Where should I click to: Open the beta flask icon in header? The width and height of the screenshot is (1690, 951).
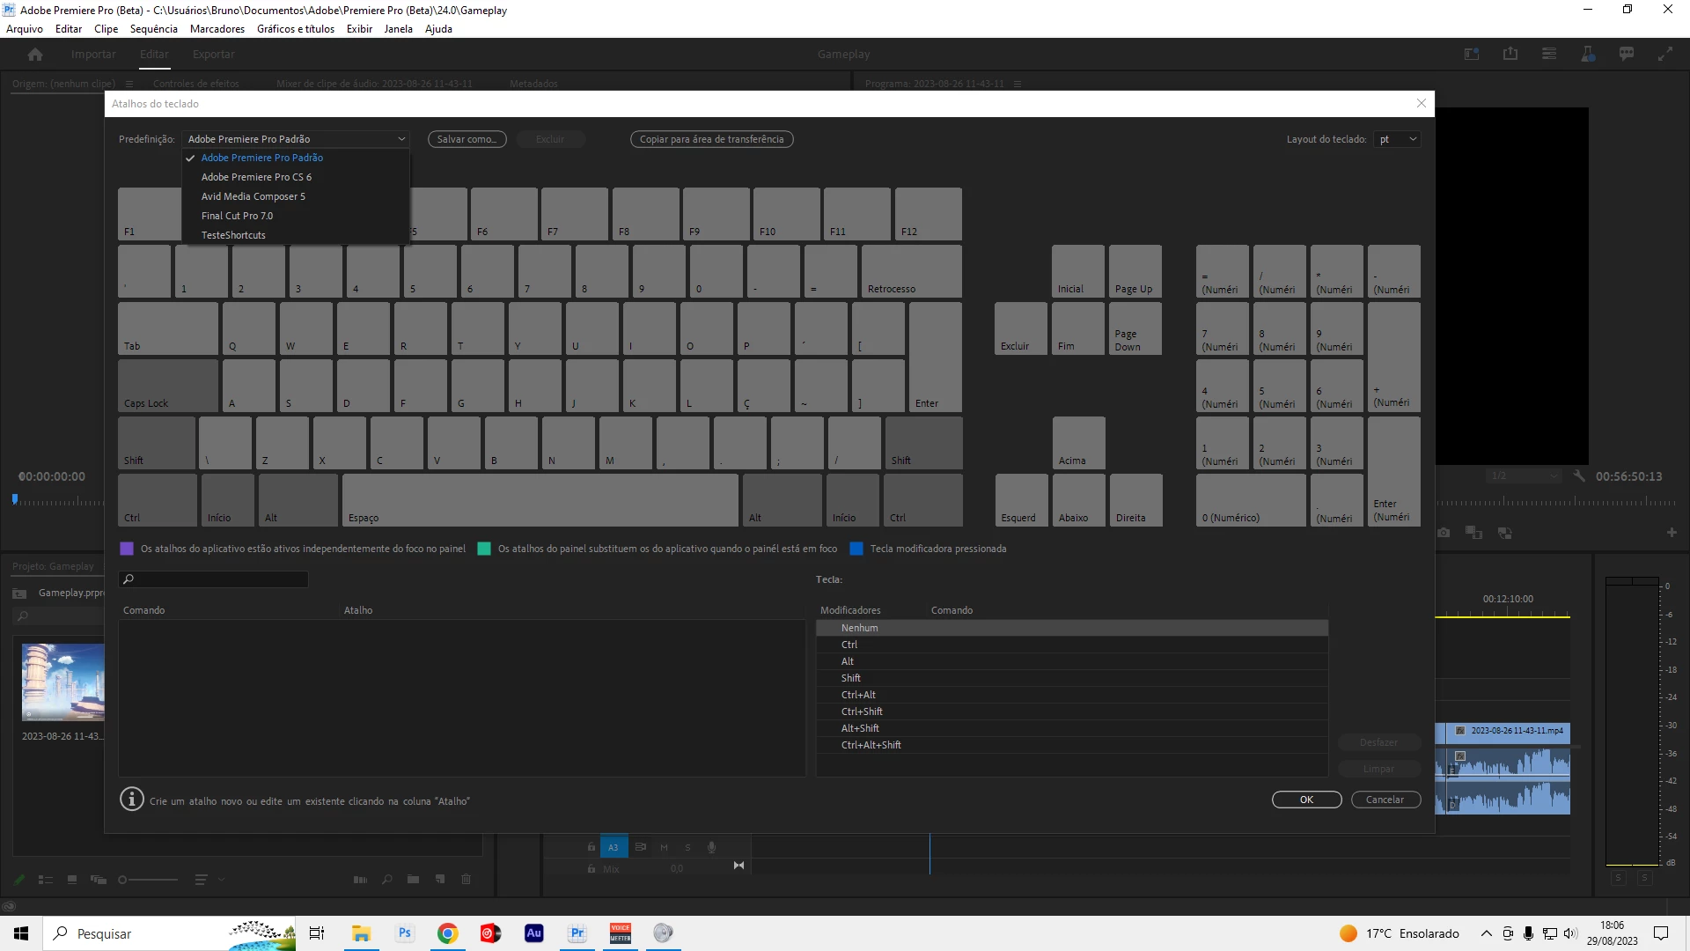pos(1588,55)
